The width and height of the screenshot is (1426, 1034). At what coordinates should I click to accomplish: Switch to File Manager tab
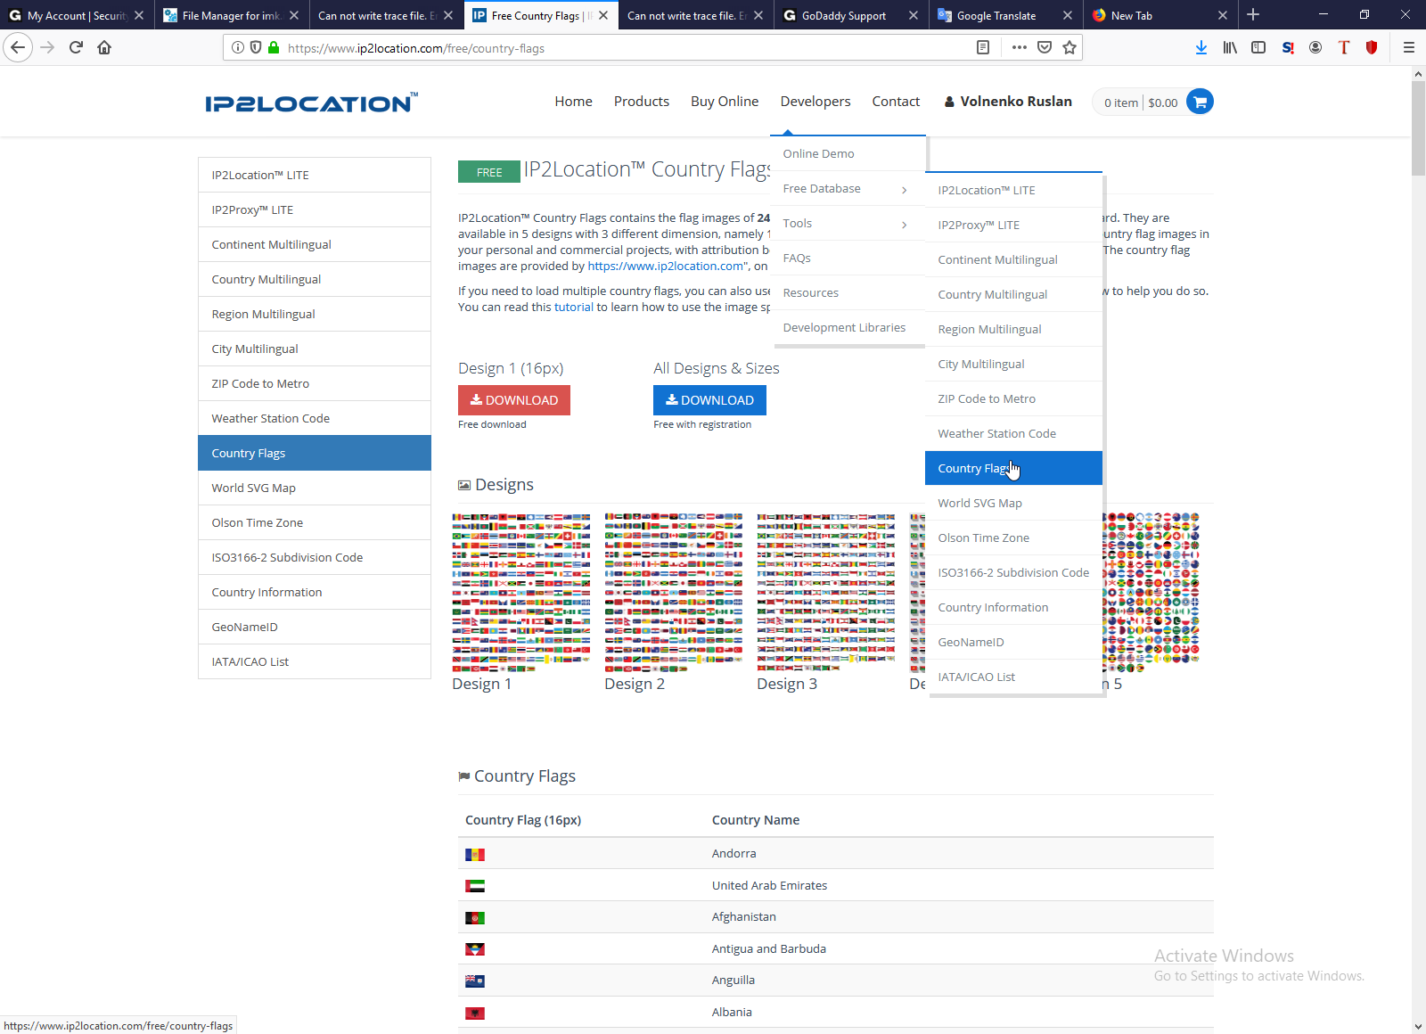click(231, 15)
